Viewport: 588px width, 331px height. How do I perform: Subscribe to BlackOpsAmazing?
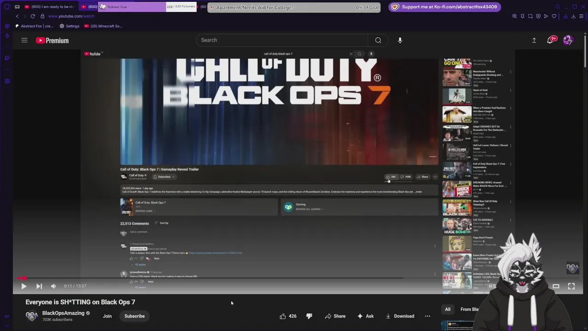pos(135,316)
